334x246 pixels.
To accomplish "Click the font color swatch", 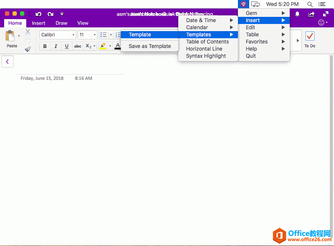I will [117, 46].
